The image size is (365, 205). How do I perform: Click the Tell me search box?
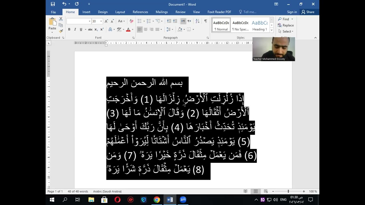tap(248, 12)
